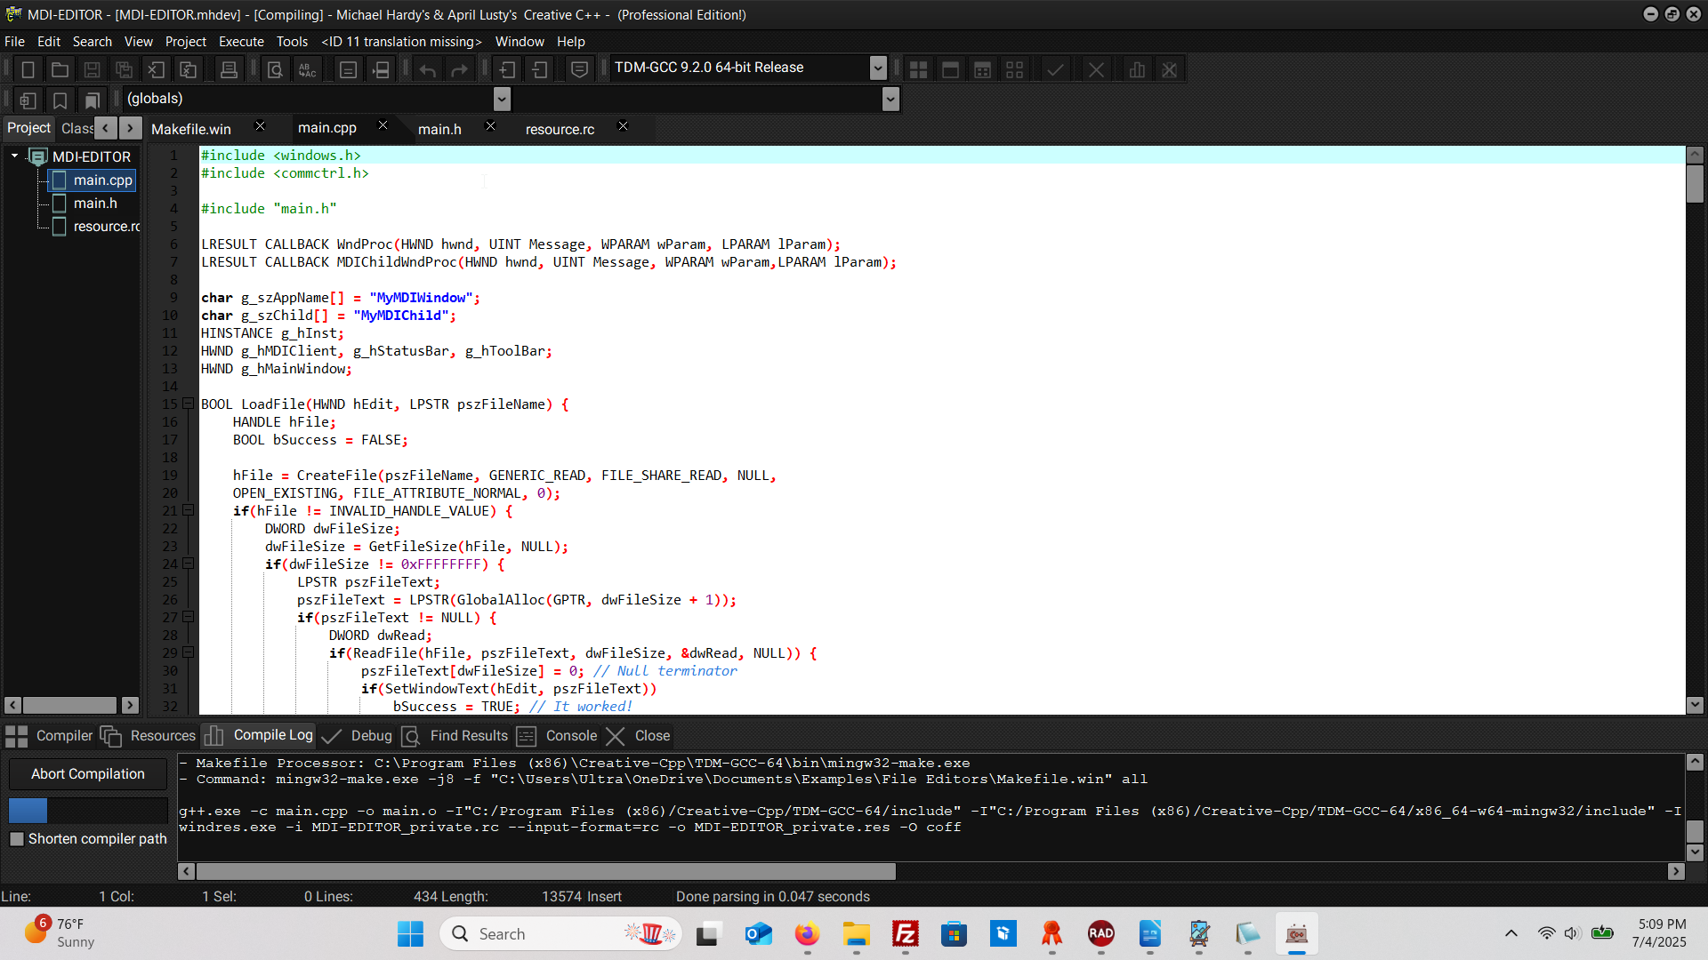Screen dimensions: 1708x960
Task: Close the Makefile.win tab with X
Action: (x=260, y=126)
